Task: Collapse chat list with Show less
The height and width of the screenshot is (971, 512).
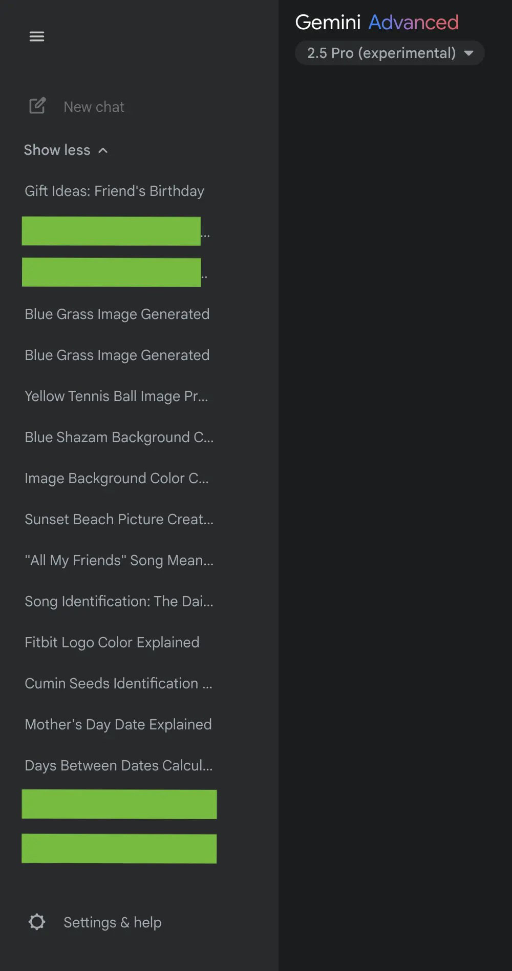Action: coord(57,150)
